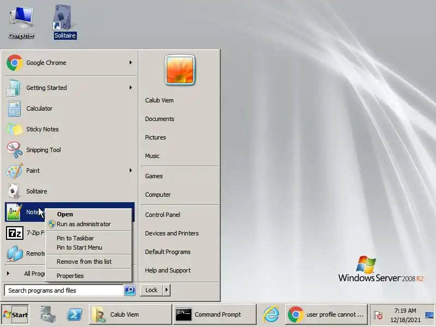This screenshot has height=327, width=436.
Task: Expand the Getting Started submenu arrow
Action: click(x=130, y=88)
